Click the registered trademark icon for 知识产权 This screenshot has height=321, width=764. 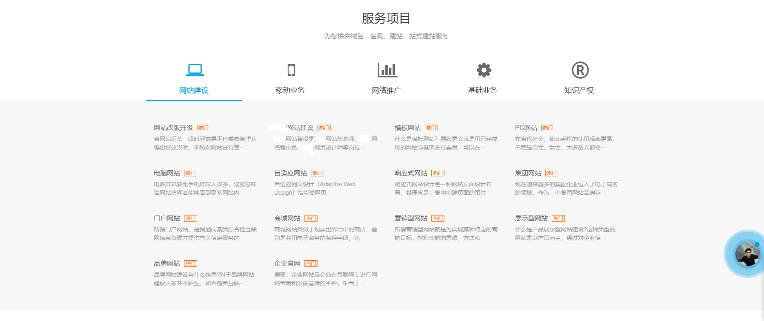(x=580, y=70)
